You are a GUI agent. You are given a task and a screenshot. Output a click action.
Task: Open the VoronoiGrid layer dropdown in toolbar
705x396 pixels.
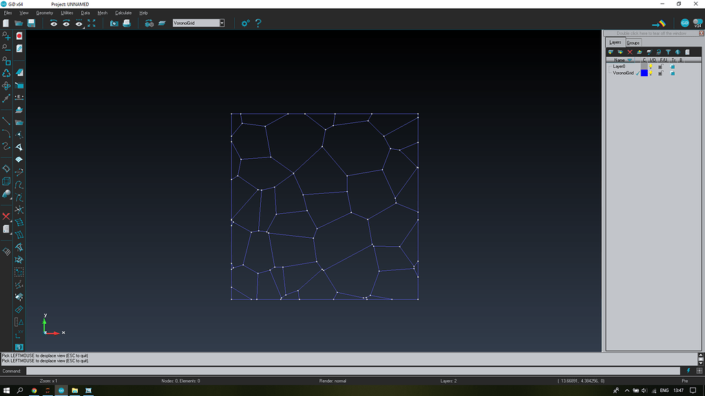[x=222, y=23]
